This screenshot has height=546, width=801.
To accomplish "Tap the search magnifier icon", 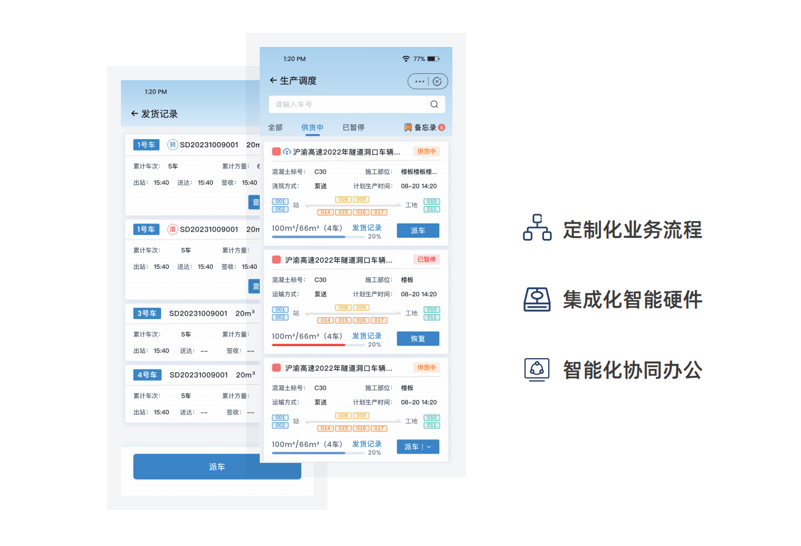I will coord(434,104).
